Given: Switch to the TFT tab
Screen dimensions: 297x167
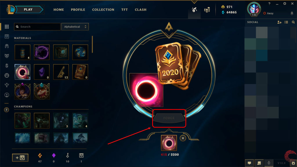Looking at the screenshot, I should (x=124, y=10).
